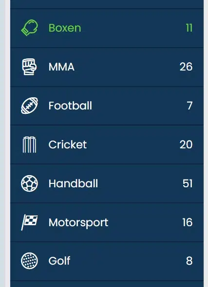
Task: Click the MMA fist glove icon
Action: click(x=29, y=67)
